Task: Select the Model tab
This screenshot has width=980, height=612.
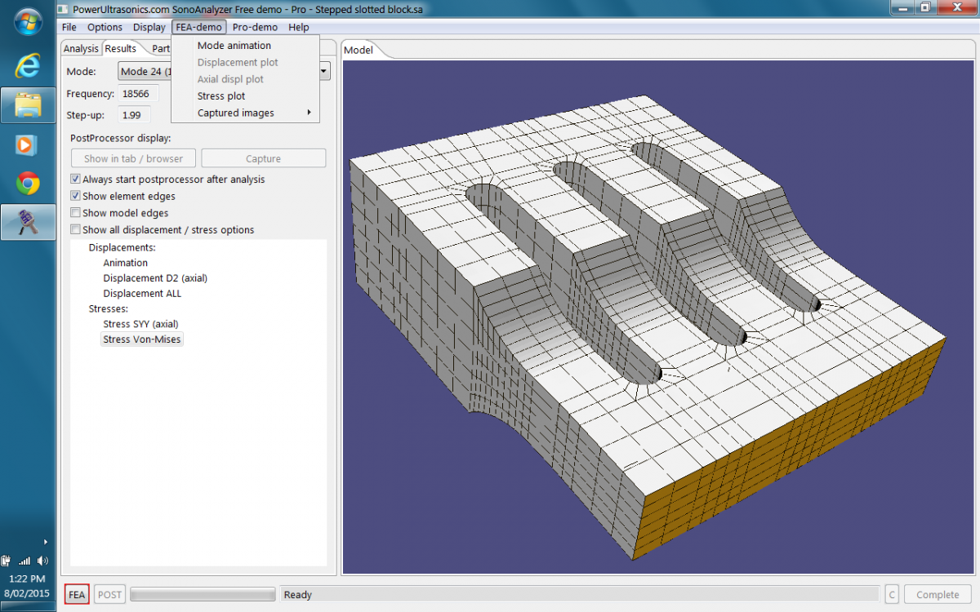Action: click(359, 51)
